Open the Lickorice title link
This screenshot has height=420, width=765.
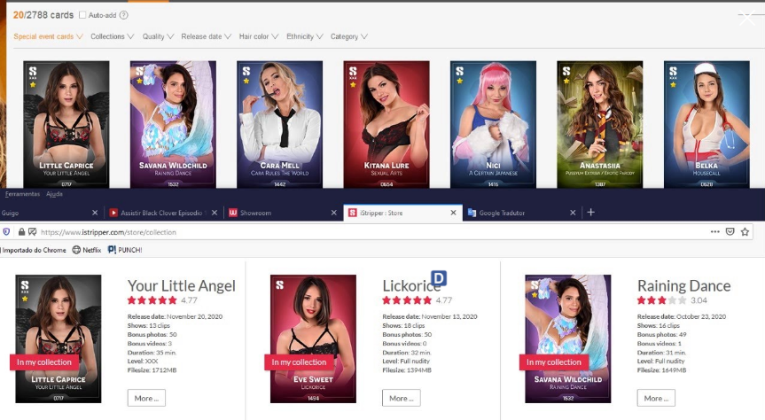(x=411, y=285)
